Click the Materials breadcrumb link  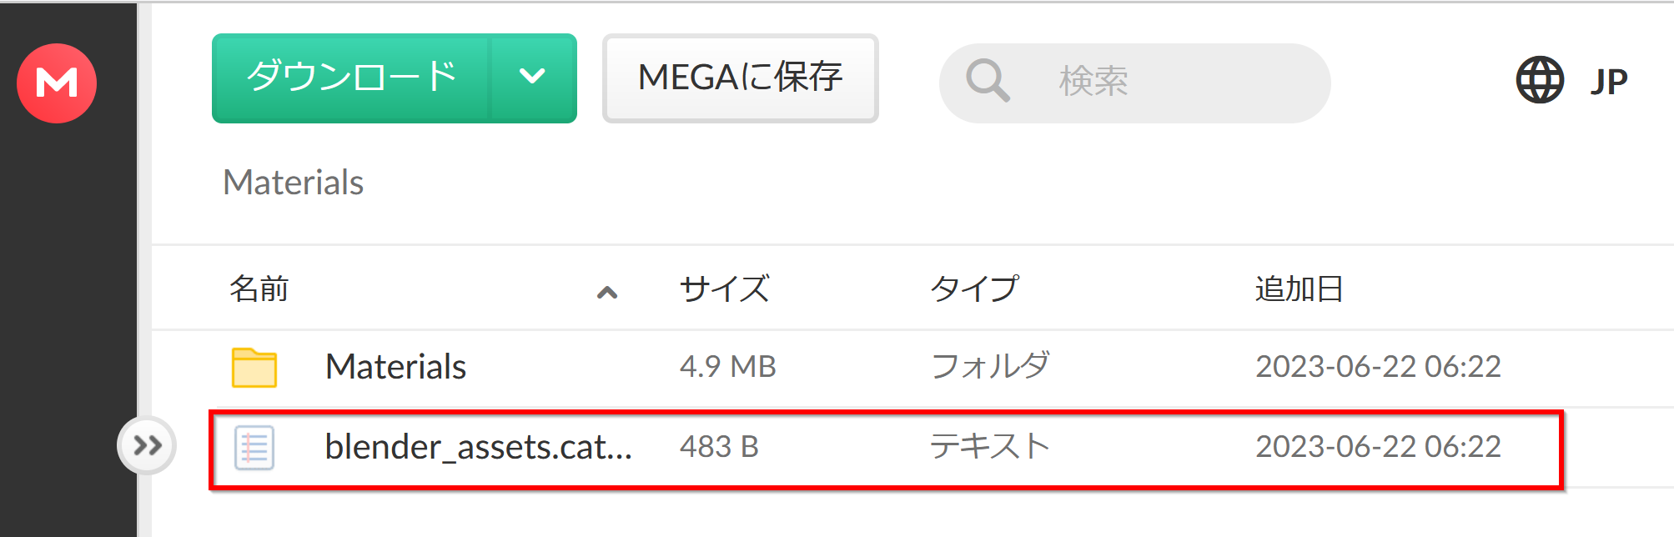pos(294,182)
